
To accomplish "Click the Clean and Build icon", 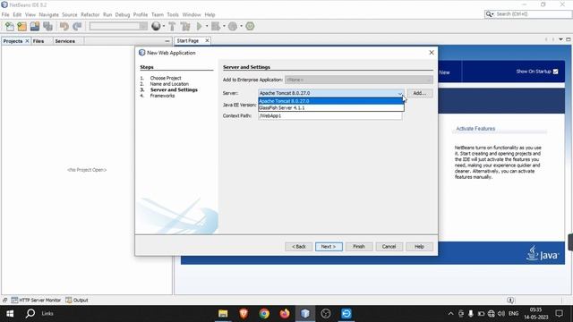I will tap(185, 26).
